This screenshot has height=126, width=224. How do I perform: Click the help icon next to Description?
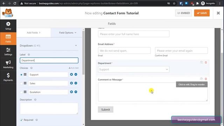pos(35,99)
